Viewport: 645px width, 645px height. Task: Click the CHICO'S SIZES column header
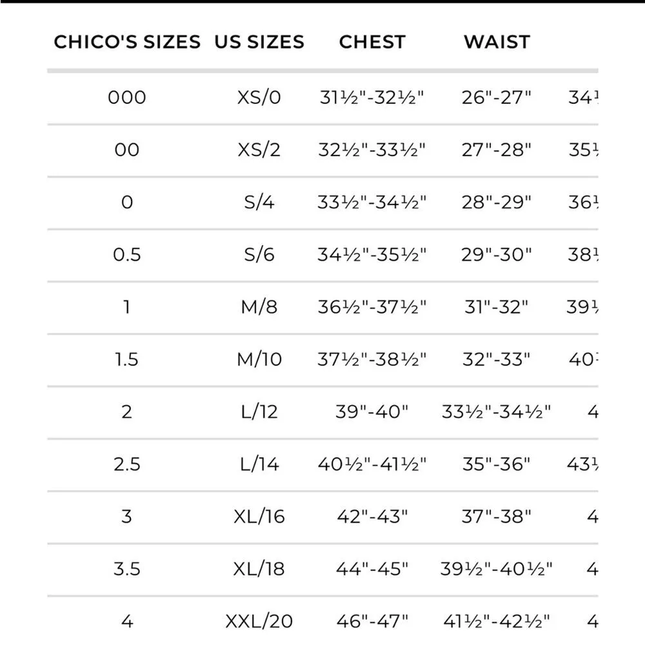click(126, 43)
